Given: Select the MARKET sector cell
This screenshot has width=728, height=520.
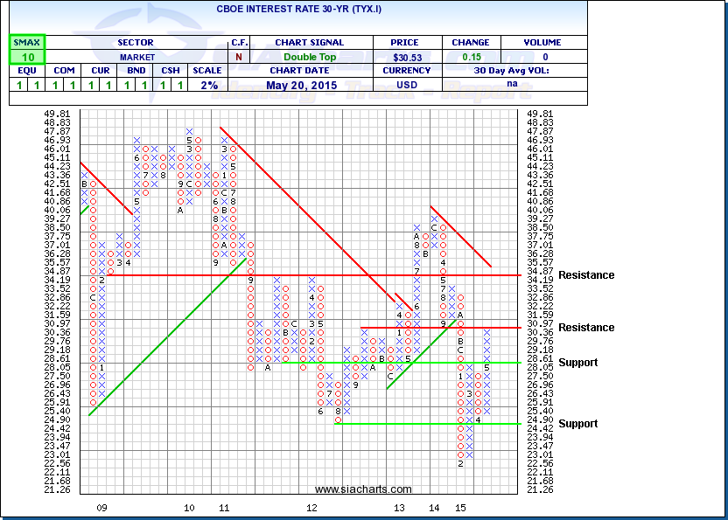Looking at the screenshot, I should point(136,57).
